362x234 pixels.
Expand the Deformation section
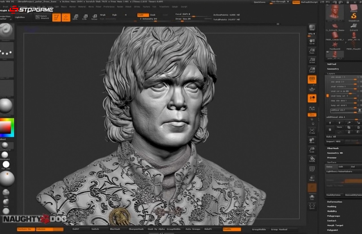tap(334, 202)
